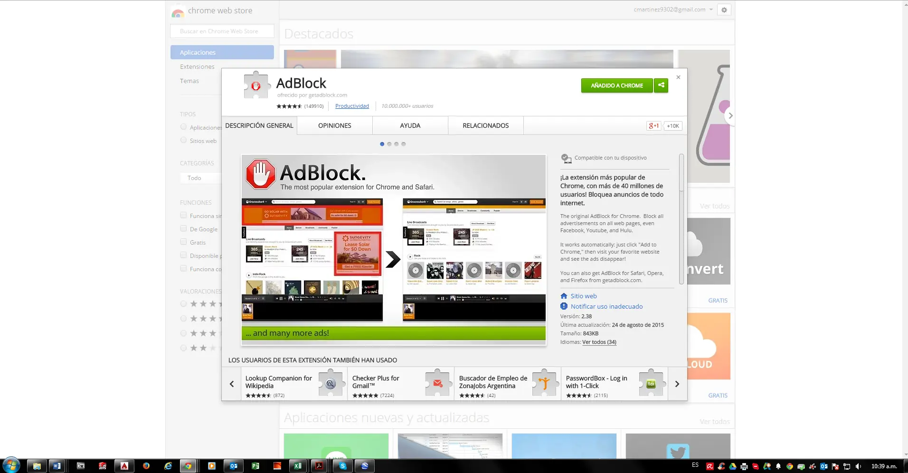Show next related extensions with right arrow
The height and width of the screenshot is (473, 908).
(677, 384)
